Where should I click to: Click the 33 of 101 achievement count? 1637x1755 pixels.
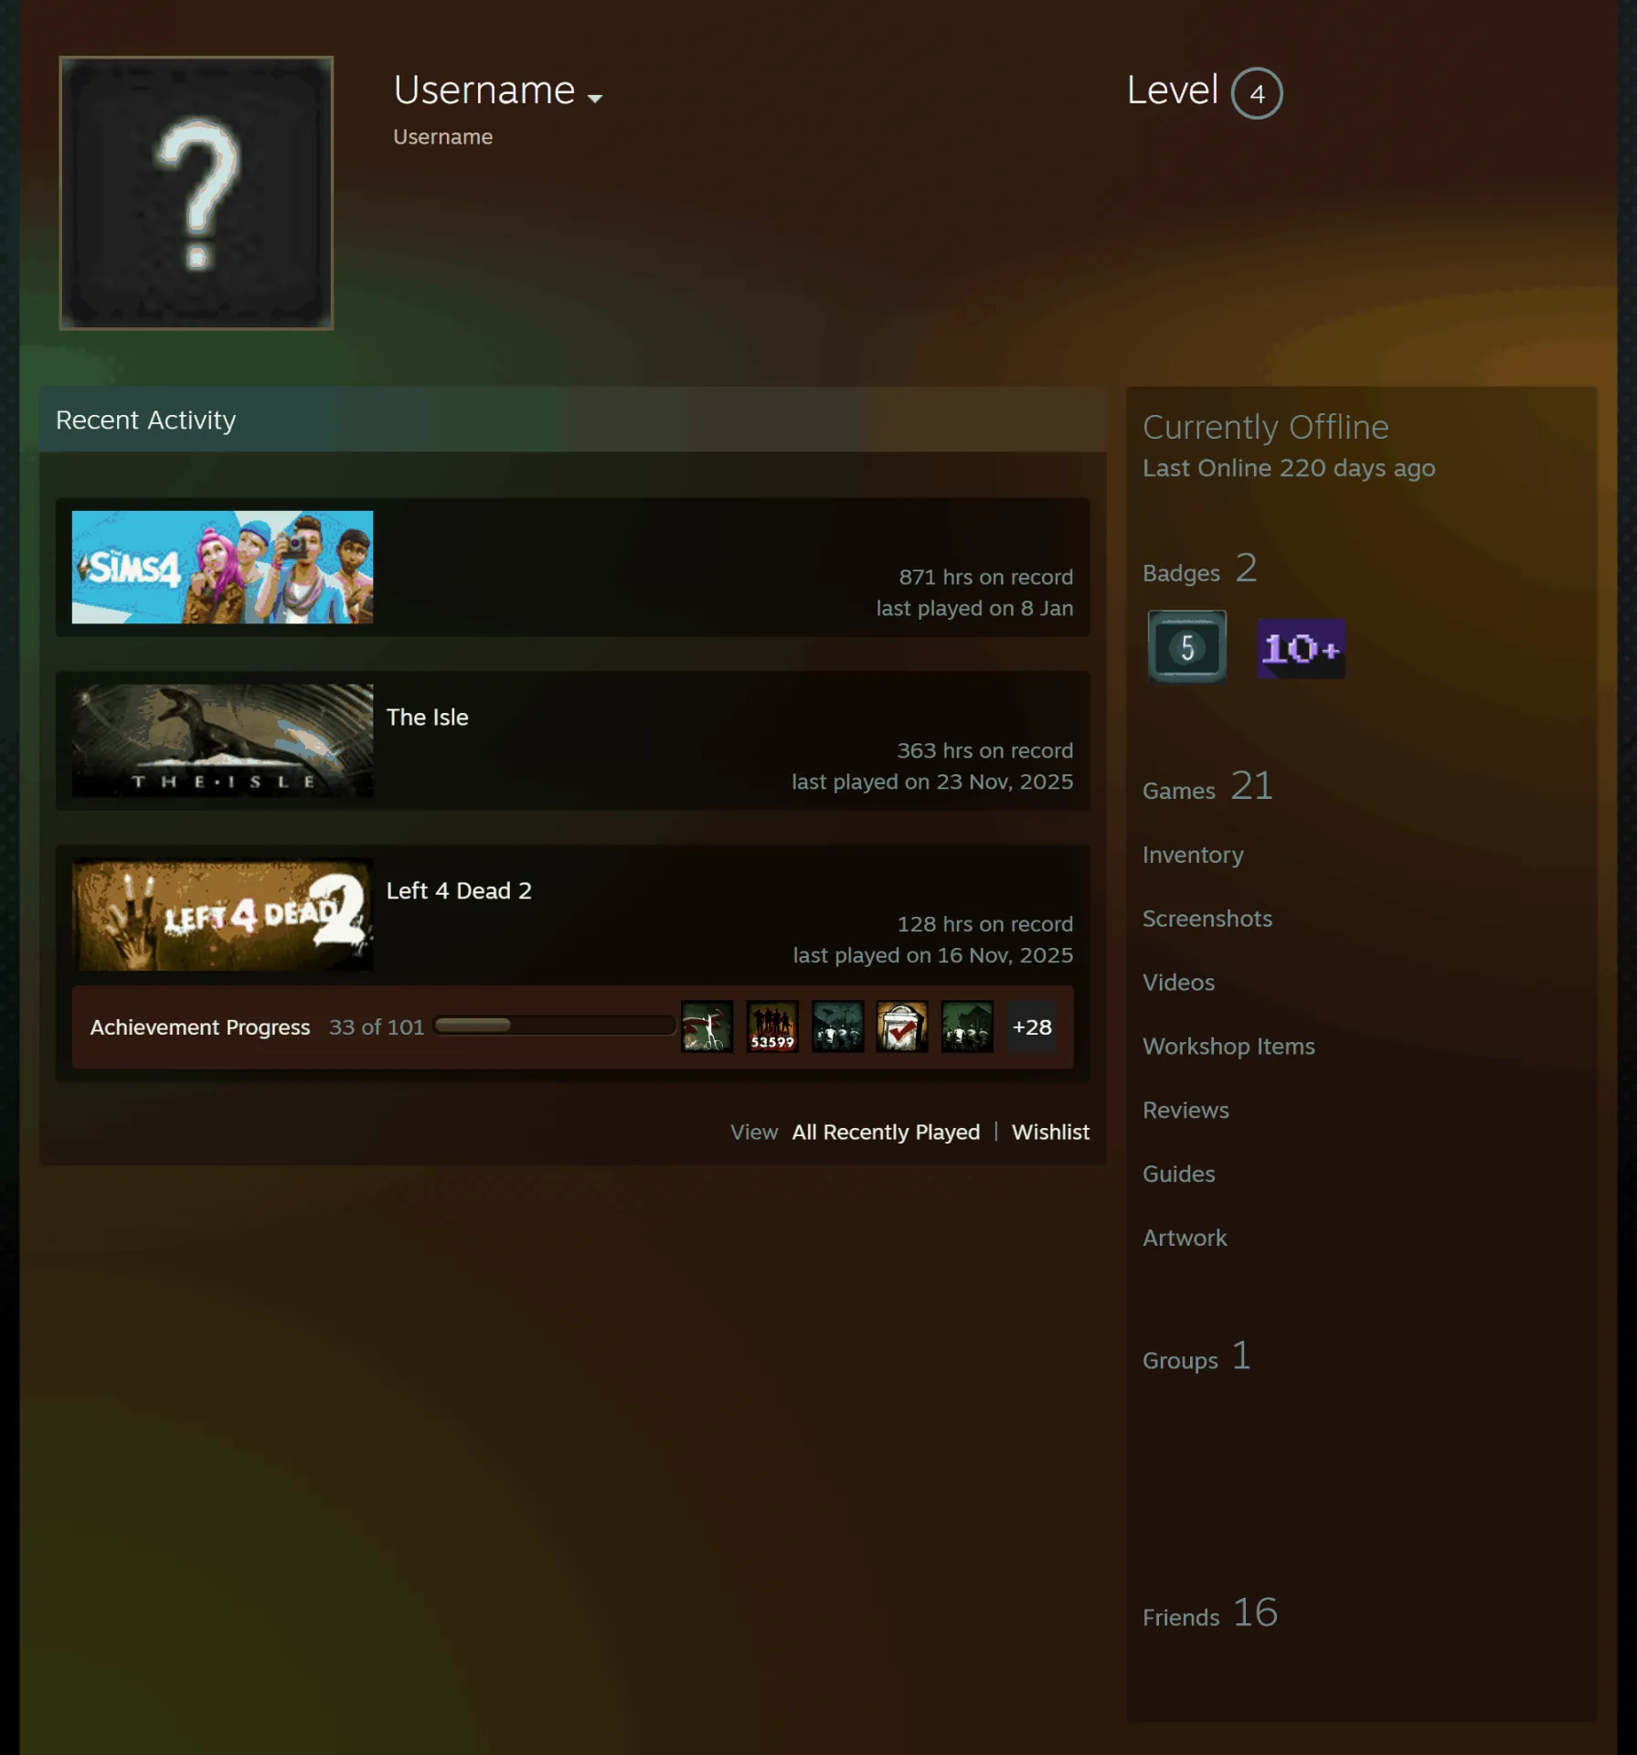377,1027
